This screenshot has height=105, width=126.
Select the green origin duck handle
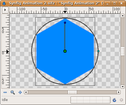tap(65, 51)
